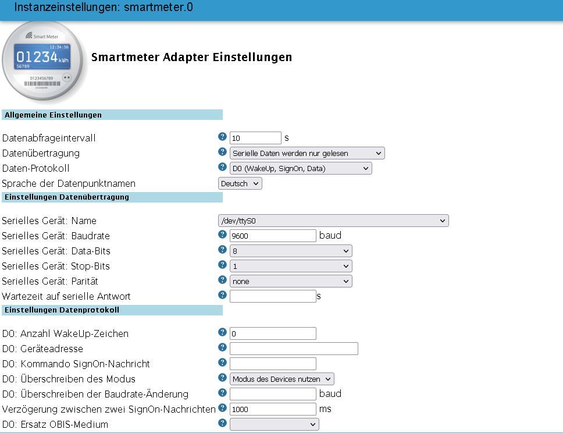
Task: Click the D0 Kommando SignOn-Nachricht field
Action: point(273,364)
